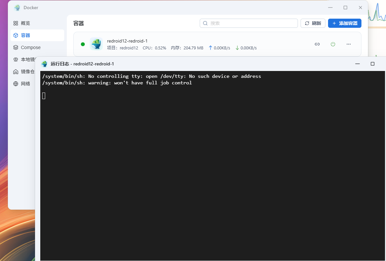Screen dimensions: 386x261
Task: Click the Docker app logo in title bar
Action: [17, 8]
